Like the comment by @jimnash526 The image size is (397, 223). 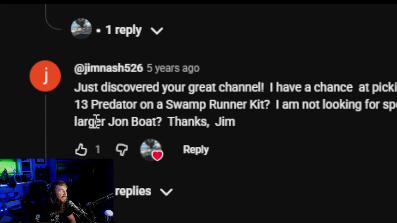pos(81,150)
